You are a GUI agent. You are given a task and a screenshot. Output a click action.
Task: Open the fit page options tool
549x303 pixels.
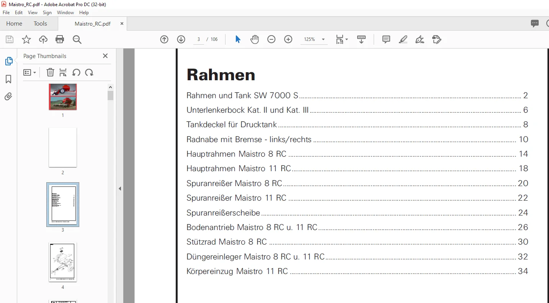(342, 39)
